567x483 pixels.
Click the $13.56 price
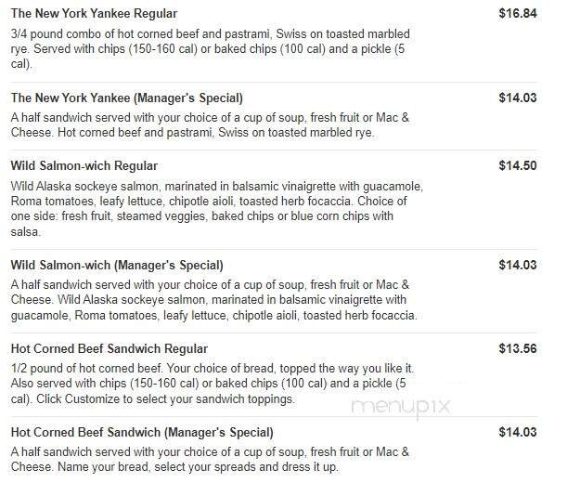(520, 349)
